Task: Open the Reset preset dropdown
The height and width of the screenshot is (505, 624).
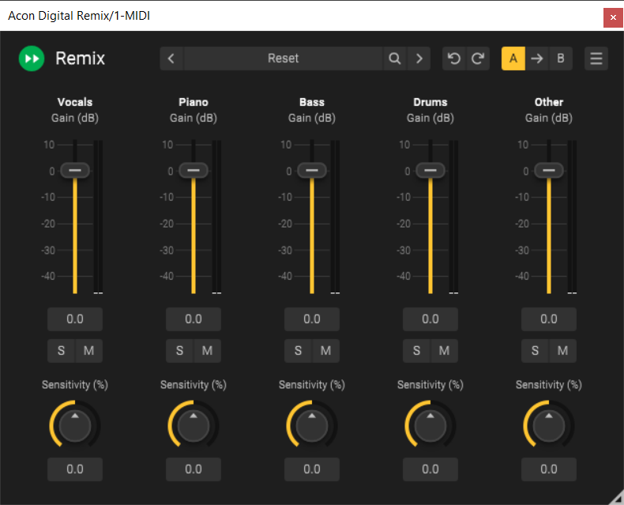Action: (283, 58)
